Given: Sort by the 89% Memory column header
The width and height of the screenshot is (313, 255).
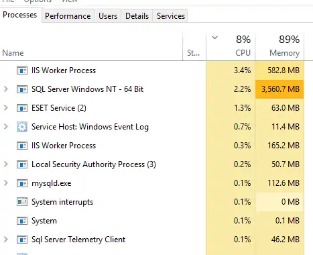Looking at the screenshot, I should pyautogui.click(x=279, y=46).
